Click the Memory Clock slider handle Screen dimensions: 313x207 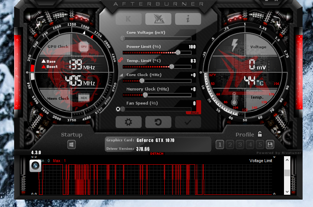145,95
